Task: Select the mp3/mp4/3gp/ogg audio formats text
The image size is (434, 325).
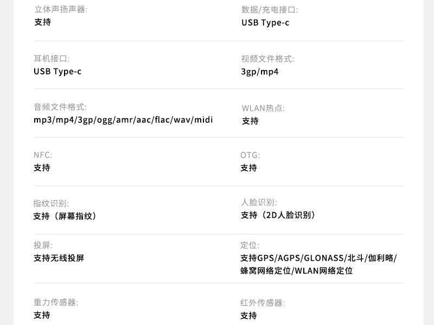Action: 123,120
